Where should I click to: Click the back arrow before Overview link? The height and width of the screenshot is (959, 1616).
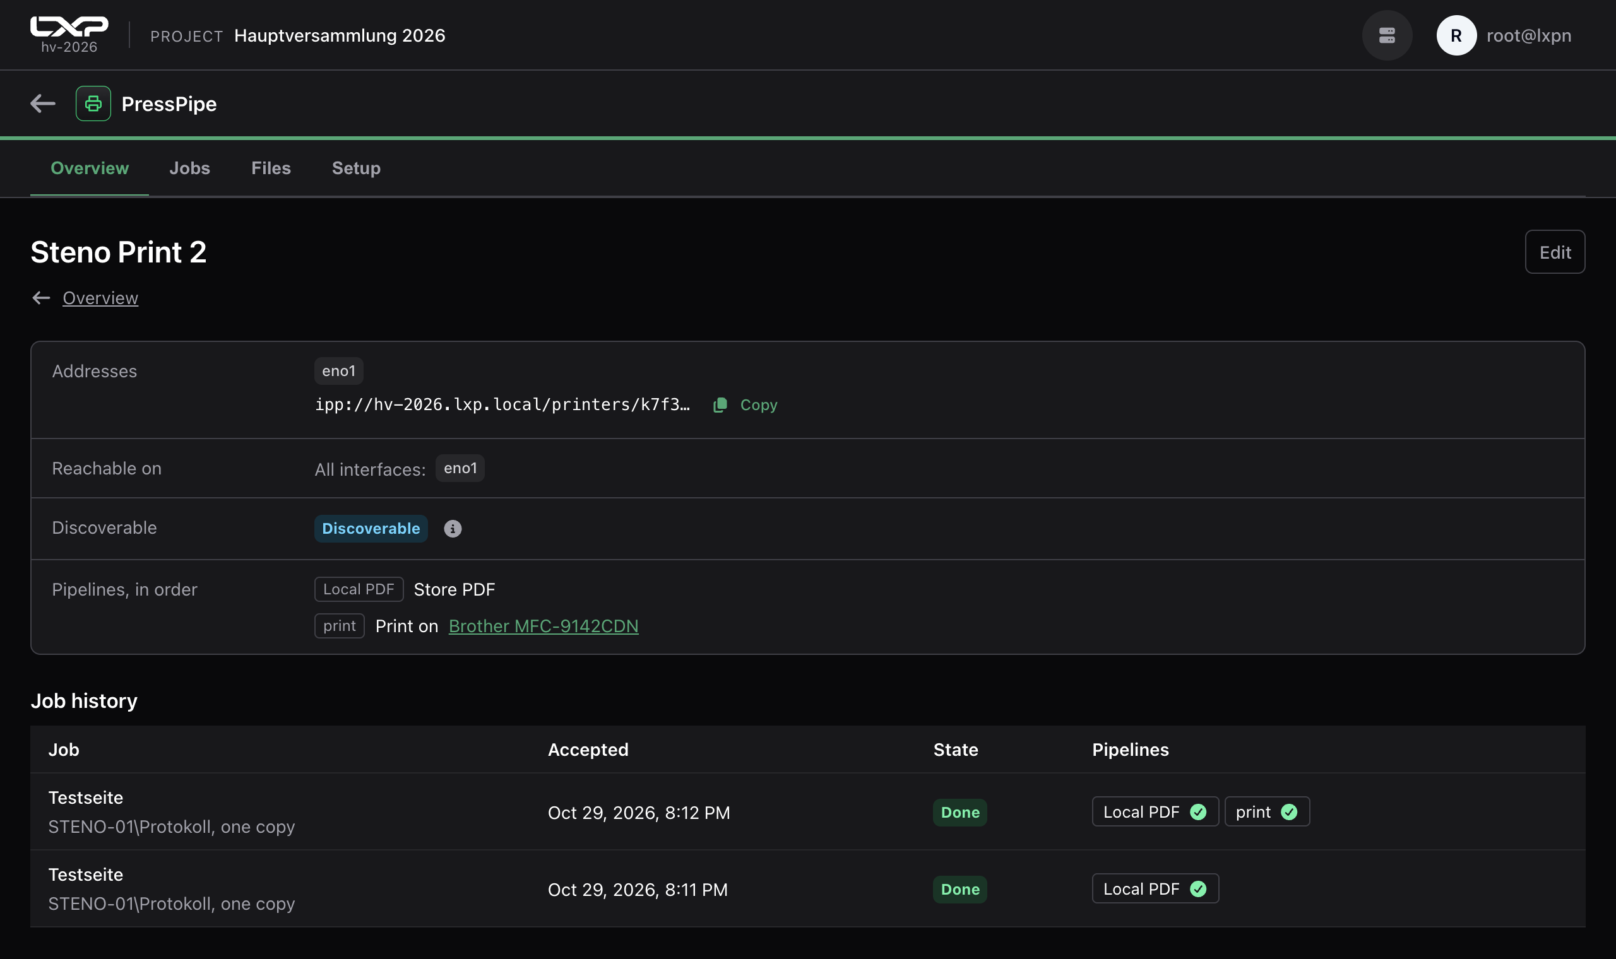(42, 298)
